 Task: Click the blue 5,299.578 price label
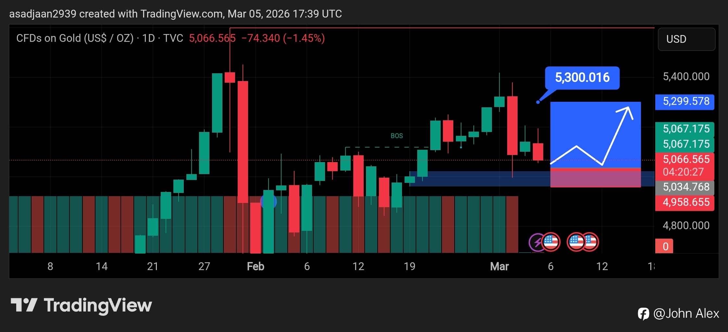tap(684, 102)
